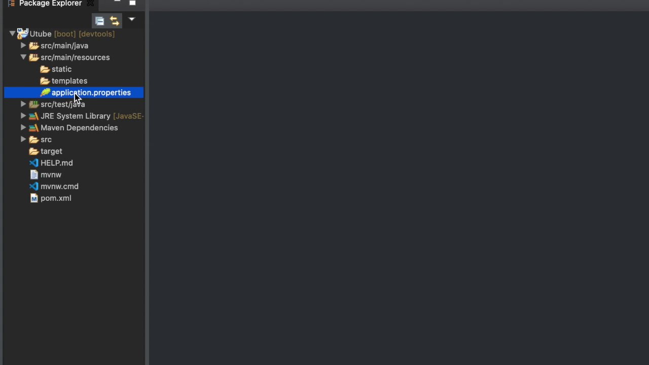This screenshot has width=649, height=365.
Task: Click the Collapse All icon in Package Explorer
Action: pos(99,21)
